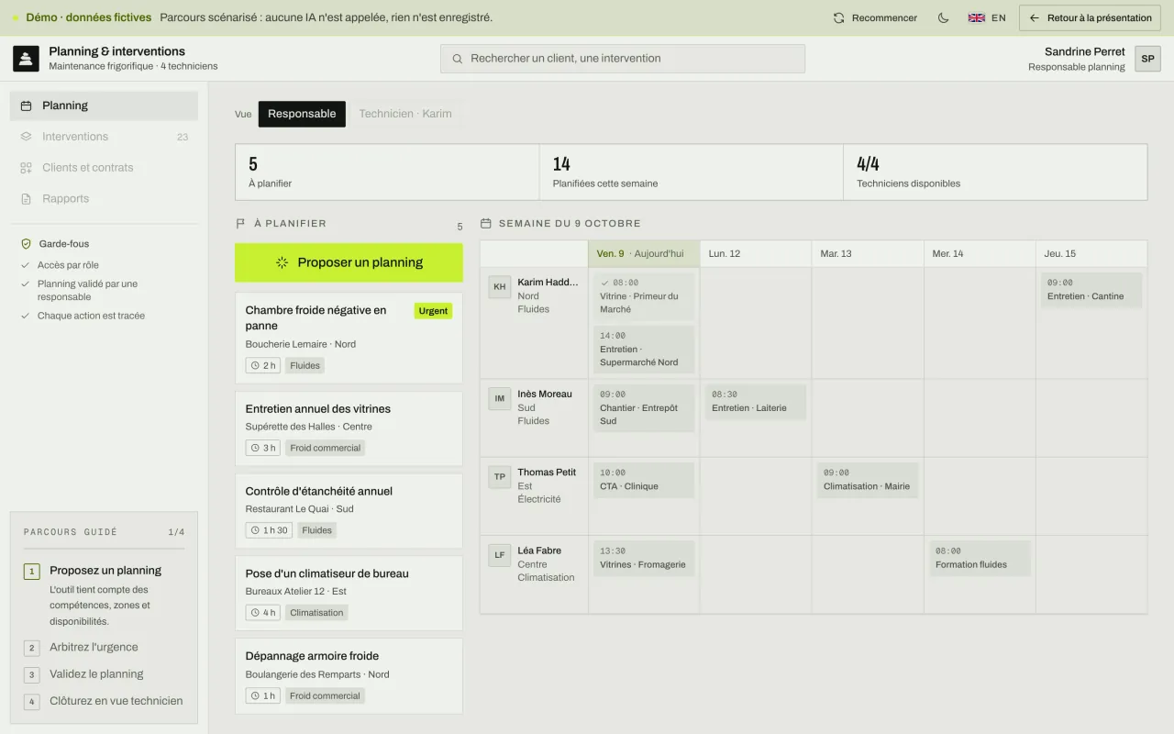Click the magnifier icon in the search bar

(x=458, y=59)
